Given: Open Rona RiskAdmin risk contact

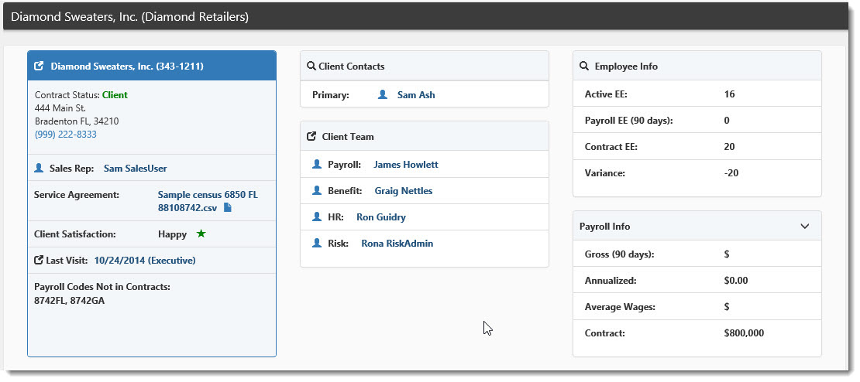Looking at the screenshot, I should (397, 243).
